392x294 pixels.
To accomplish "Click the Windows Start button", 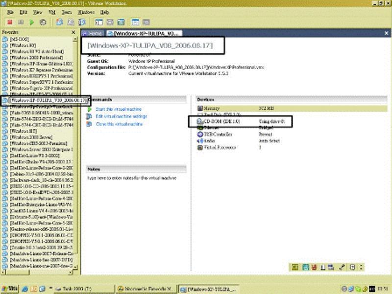I will [x=9, y=289].
